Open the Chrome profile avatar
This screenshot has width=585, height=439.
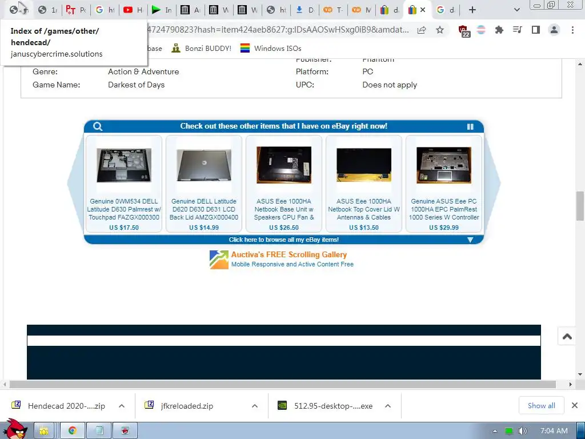coord(554,30)
